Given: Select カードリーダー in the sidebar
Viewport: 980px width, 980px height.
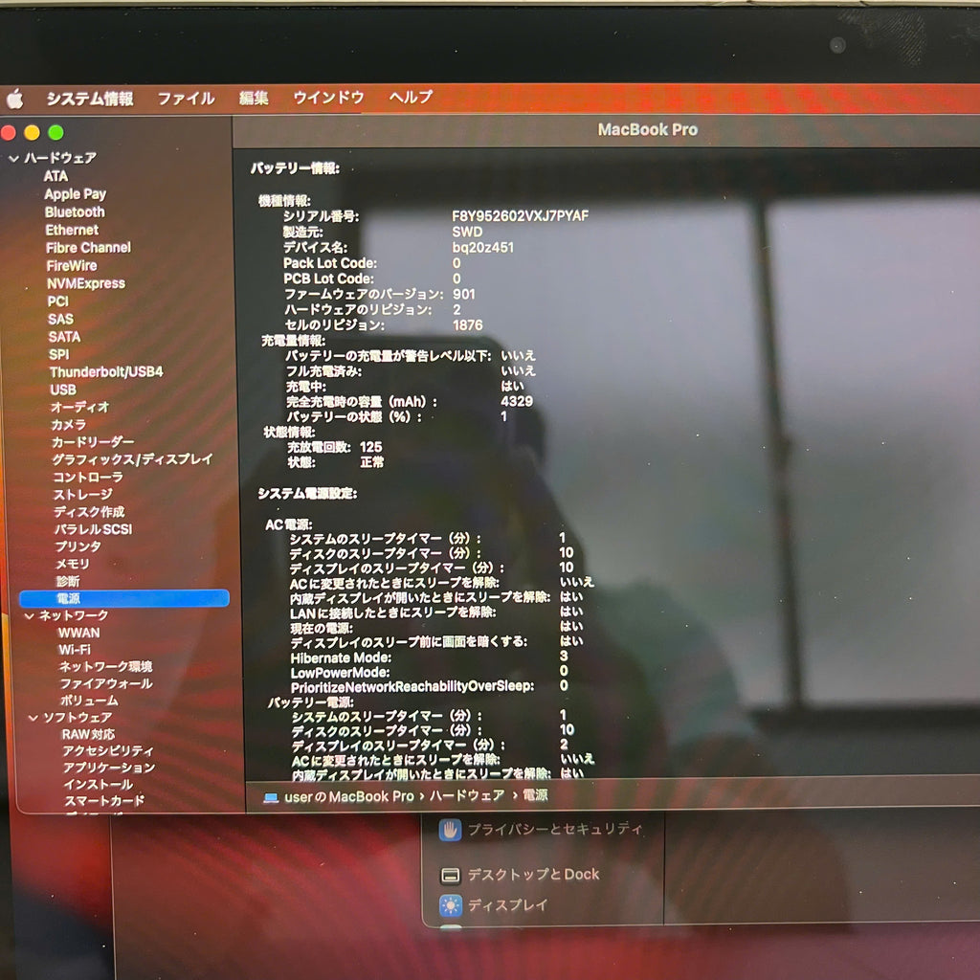Looking at the screenshot, I should (x=93, y=442).
